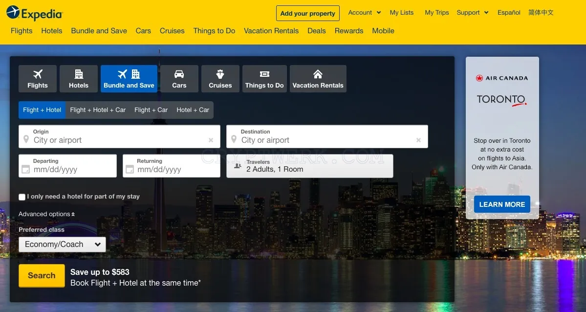Switch language to 简体中文

[x=541, y=12]
